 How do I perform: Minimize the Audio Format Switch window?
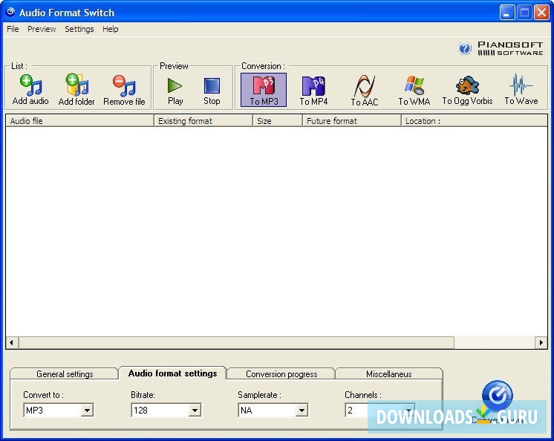[507, 13]
